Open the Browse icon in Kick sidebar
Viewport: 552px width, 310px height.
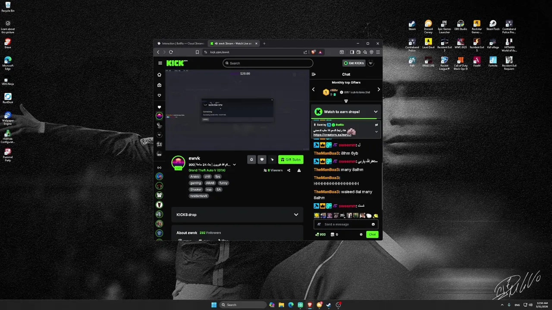coord(159,85)
